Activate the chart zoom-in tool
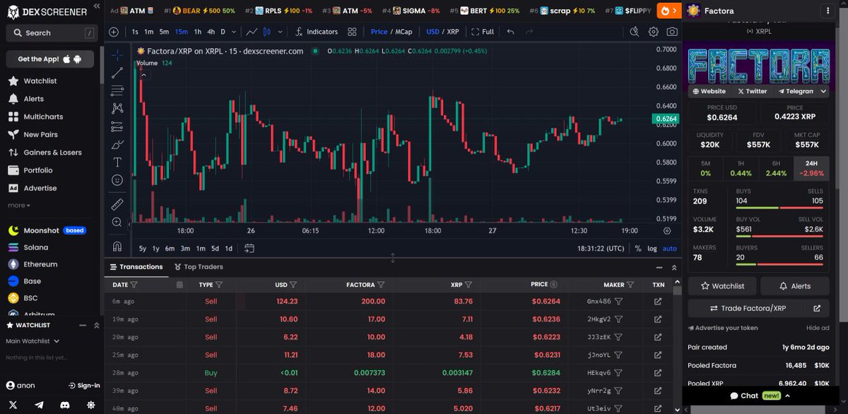Viewport: 848px width, 414px height. (x=117, y=222)
